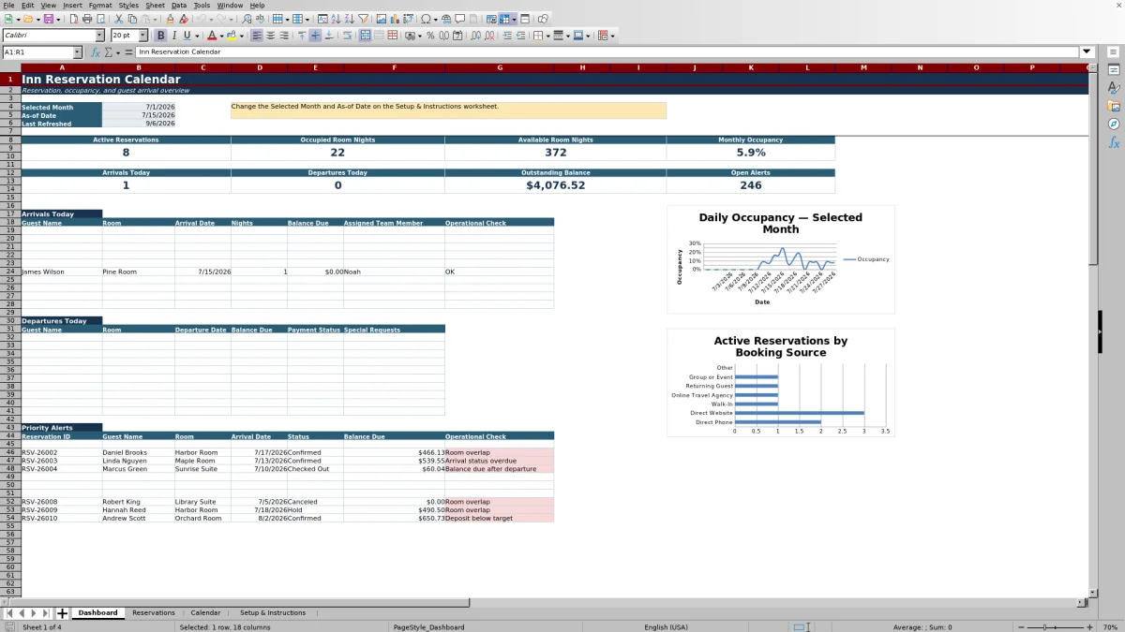Click the Sort Ascending icon
Image resolution: width=1125 pixels, height=632 pixels.
click(335, 19)
